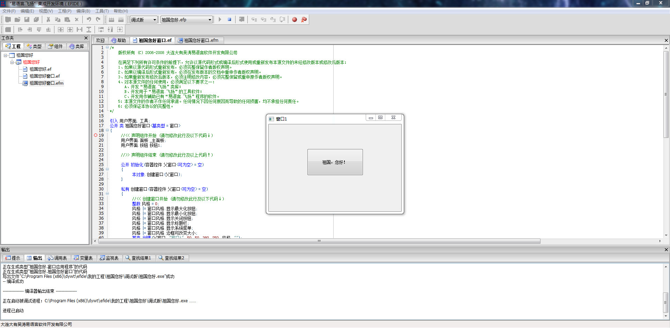670x328 pixels.
Task: Toggle the breakpoint marker on line 19
Action: pos(96,135)
